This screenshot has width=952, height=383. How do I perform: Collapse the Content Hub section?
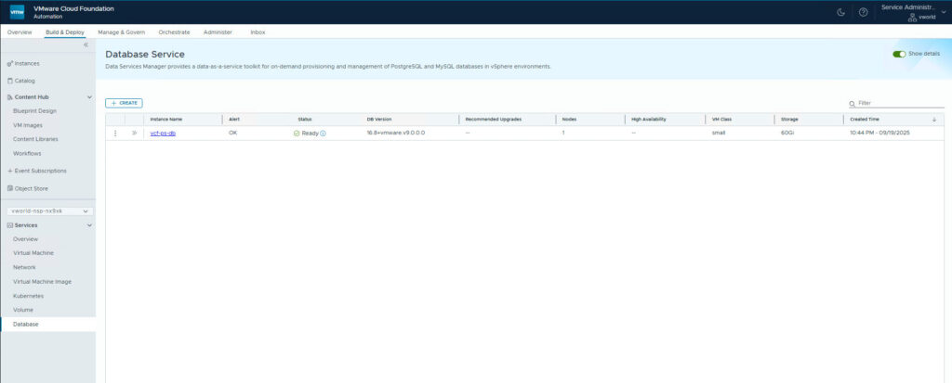tap(89, 96)
